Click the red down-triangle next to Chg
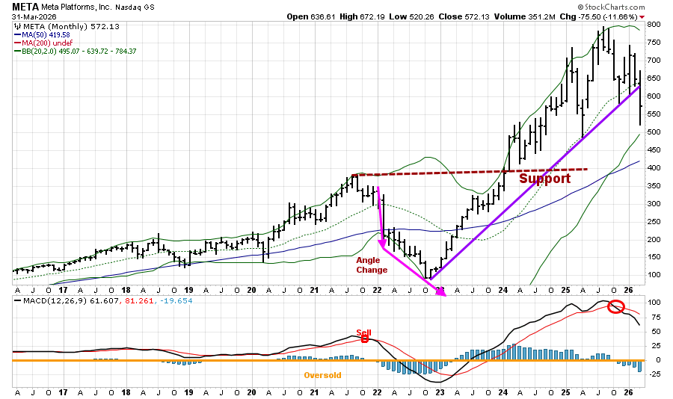The image size is (673, 399). [x=663, y=16]
